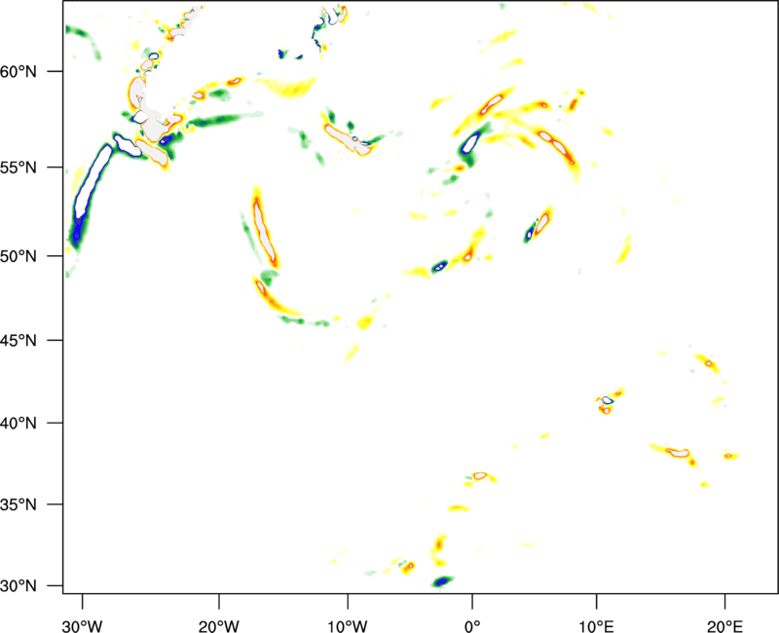Click the 60°N latitude label
Viewport: 779px width, 633px height.
pyautogui.click(x=19, y=72)
